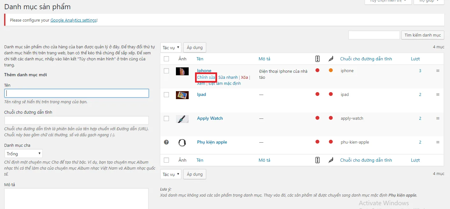The width and height of the screenshot is (450, 209).
Task: Open the Iphone category name link
Action: (x=204, y=71)
